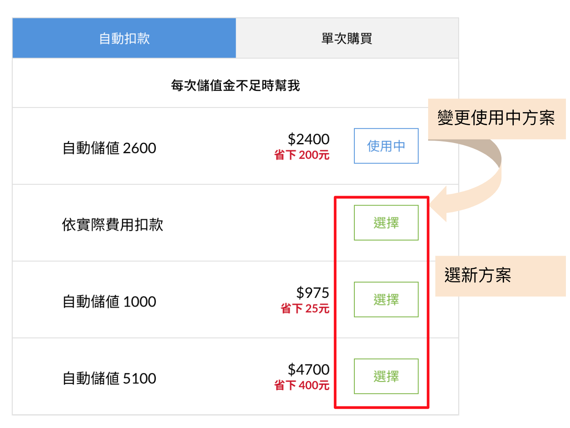Screen dimensions: 570x428
Task: Choose 選擇 for the 自動儲值 5100 plan
Action: 386,376
